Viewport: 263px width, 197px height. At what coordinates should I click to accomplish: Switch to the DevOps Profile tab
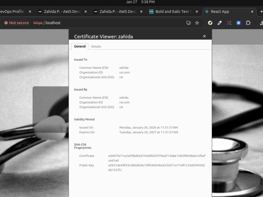pyautogui.click(x=16, y=12)
